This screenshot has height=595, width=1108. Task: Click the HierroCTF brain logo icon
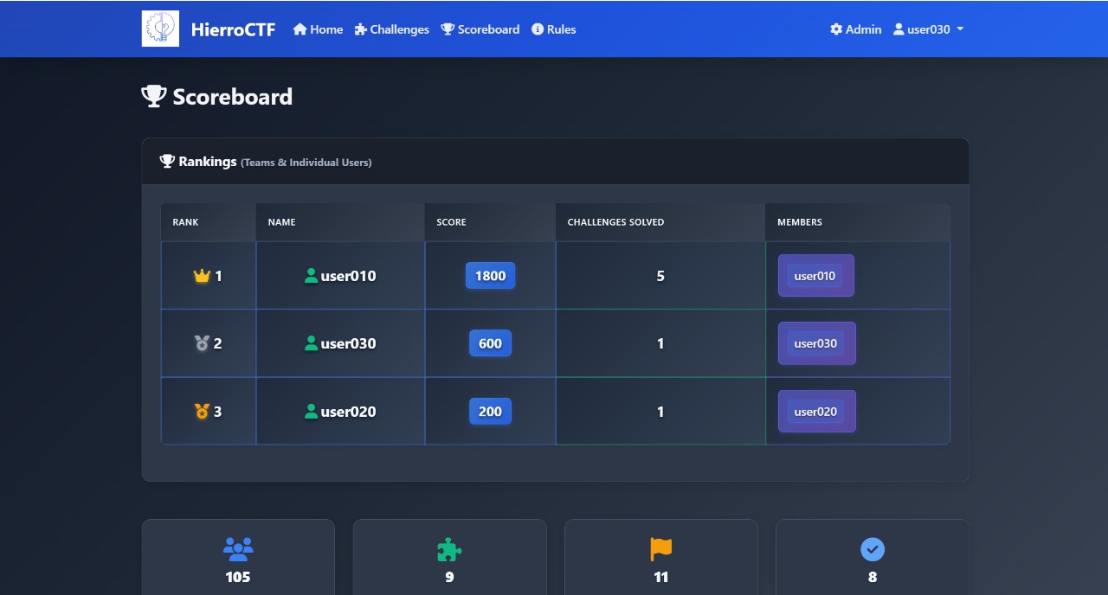[x=159, y=28]
